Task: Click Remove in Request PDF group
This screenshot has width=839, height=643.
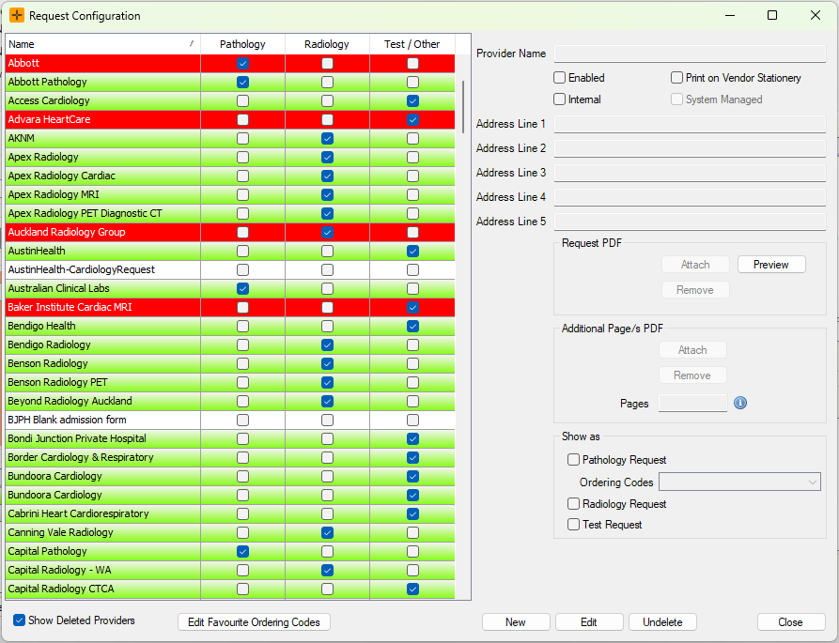Action: coord(695,290)
